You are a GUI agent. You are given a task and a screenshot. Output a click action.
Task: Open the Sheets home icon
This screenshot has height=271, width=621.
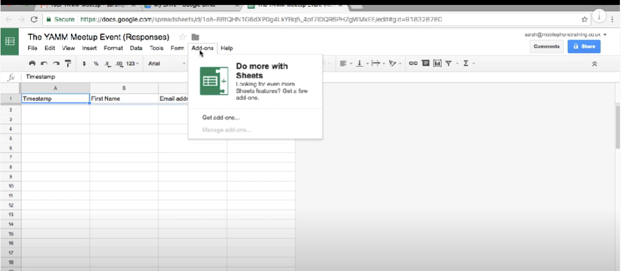coord(9,41)
